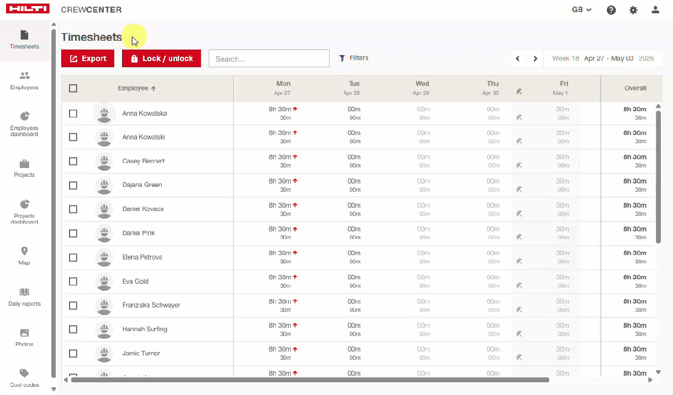This screenshot has width=673, height=395.
Task: Expand the Filters options
Action: (353, 58)
